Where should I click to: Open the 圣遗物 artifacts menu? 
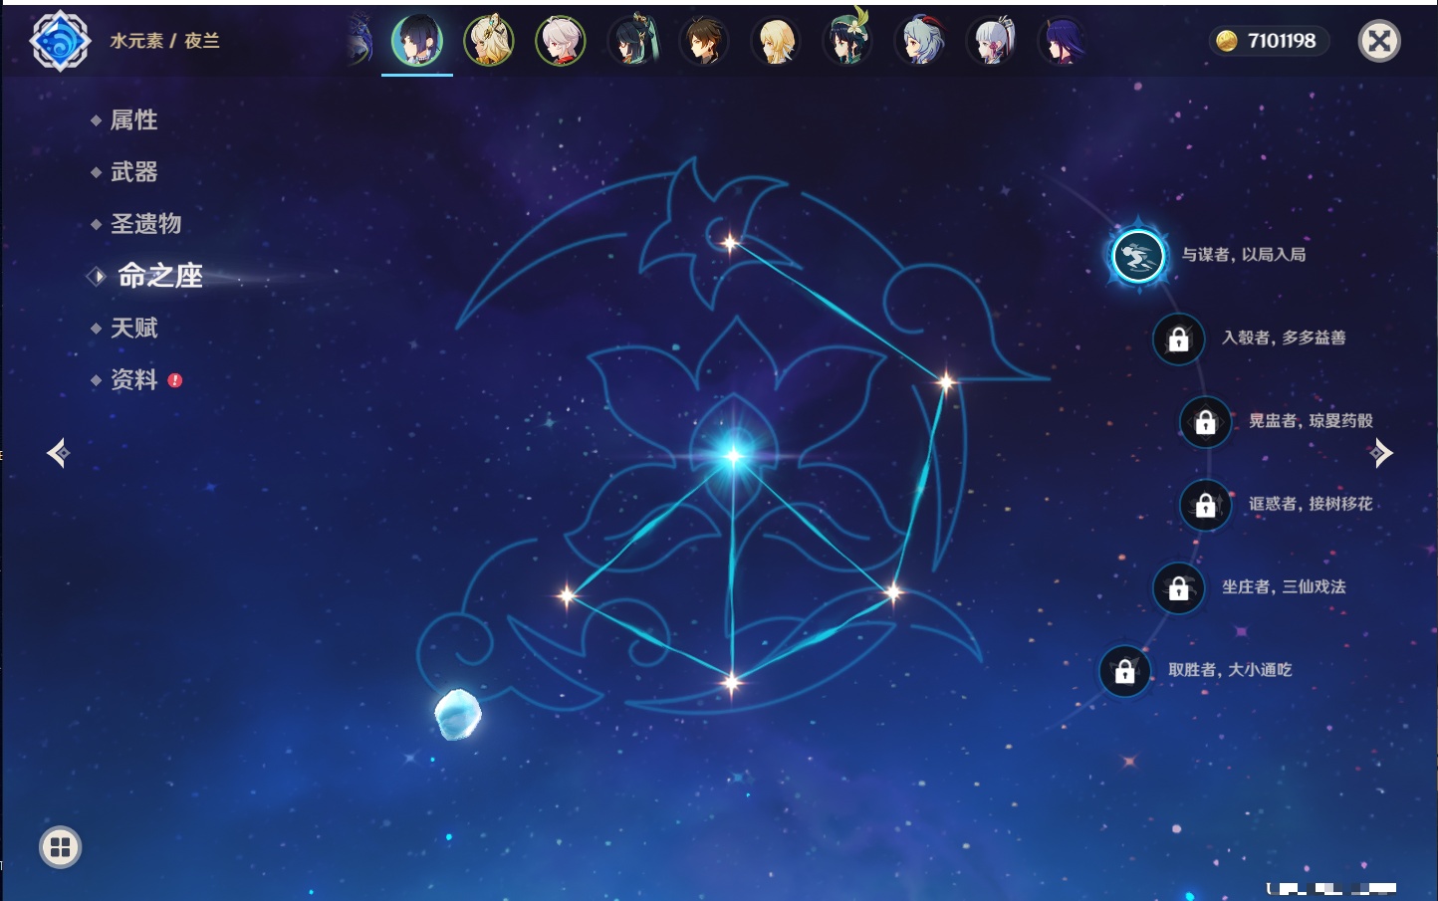(146, 224)
